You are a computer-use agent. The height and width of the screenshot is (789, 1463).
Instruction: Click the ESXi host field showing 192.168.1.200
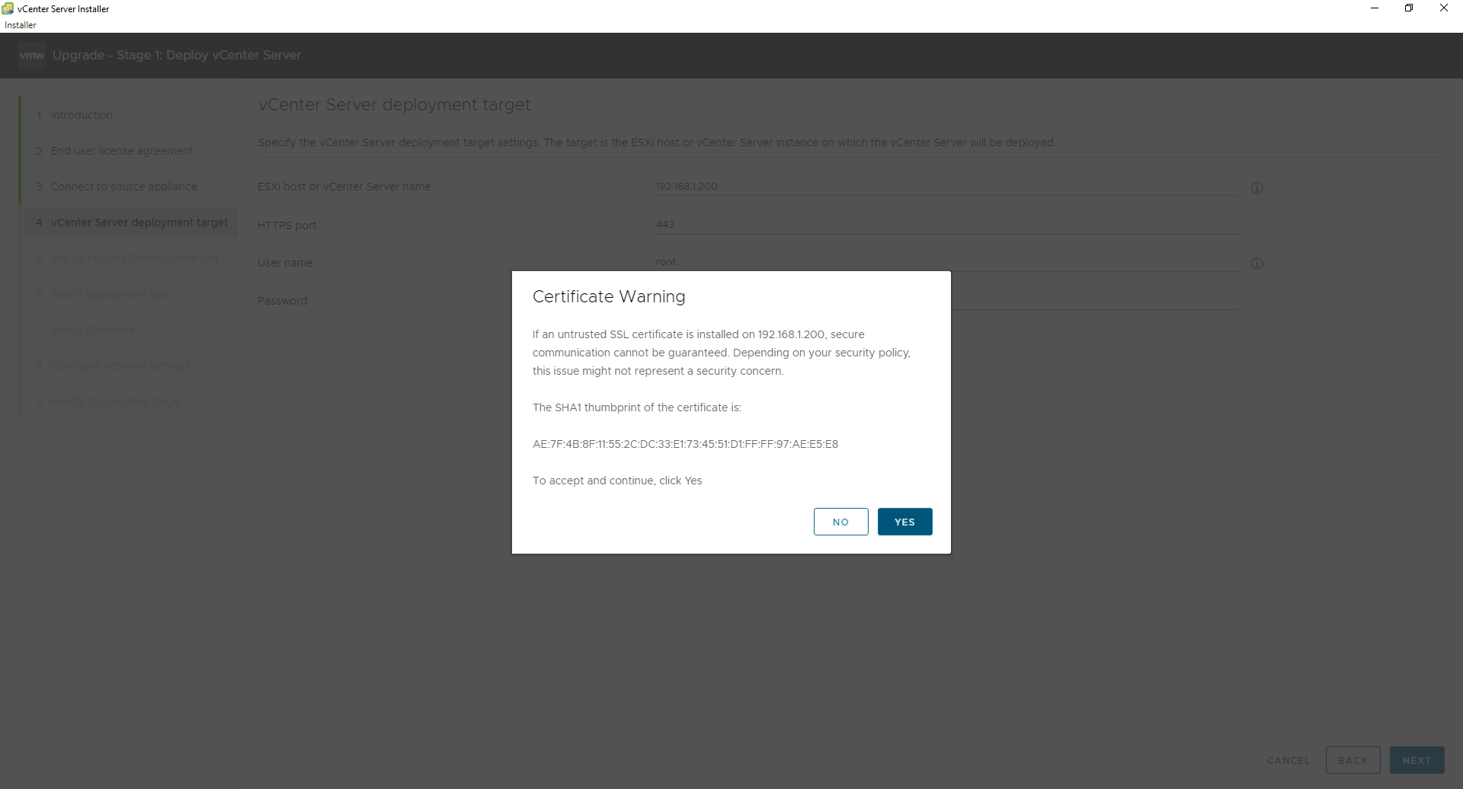pos(945,187)
